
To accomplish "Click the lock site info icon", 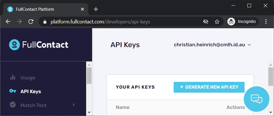I will (x=45, y=22).
